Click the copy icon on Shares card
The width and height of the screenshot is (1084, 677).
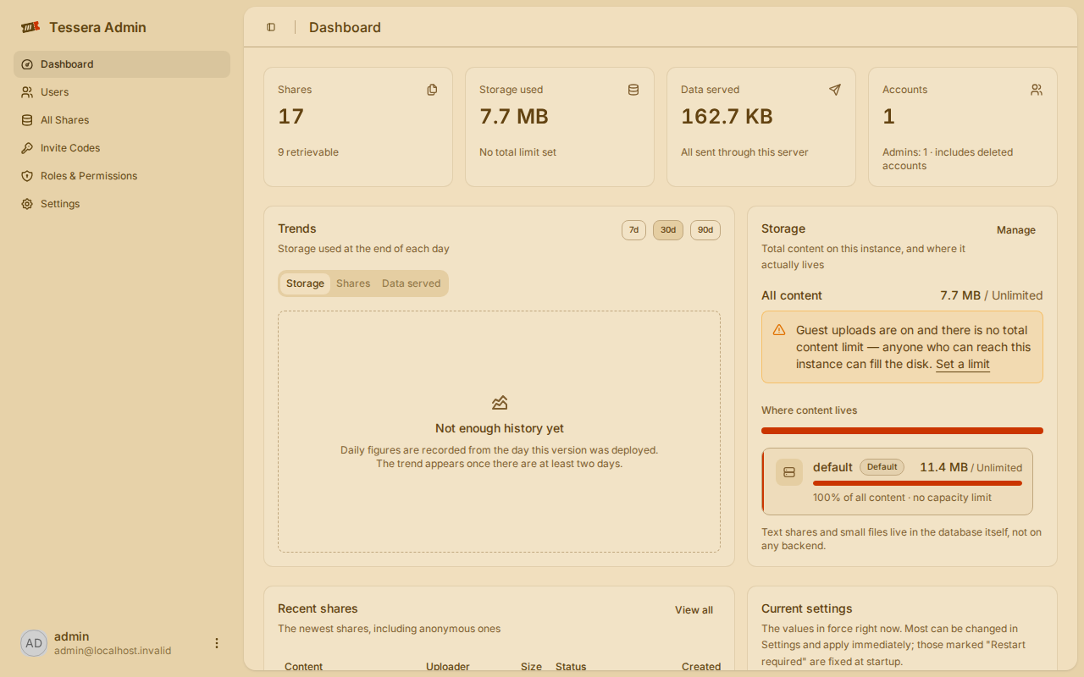(x=432, y=90)
